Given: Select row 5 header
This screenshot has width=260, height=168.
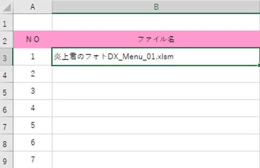Looking at the screenshot, I should click(7, 91).
